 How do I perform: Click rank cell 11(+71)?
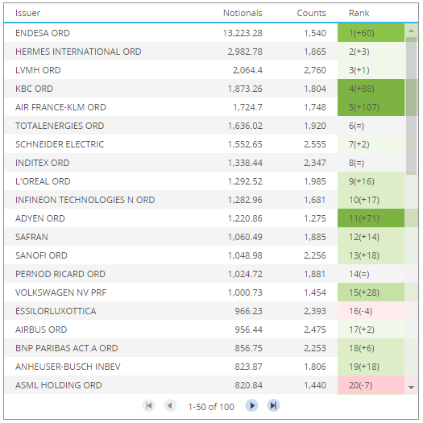pos(371,218)
